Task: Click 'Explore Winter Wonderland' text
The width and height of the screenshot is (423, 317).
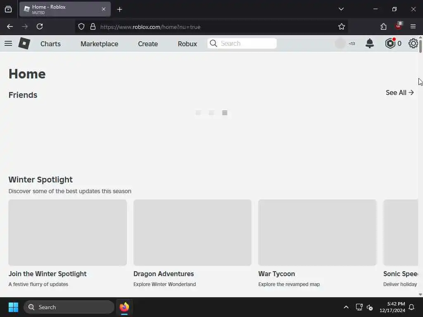Action: point(164,284)
